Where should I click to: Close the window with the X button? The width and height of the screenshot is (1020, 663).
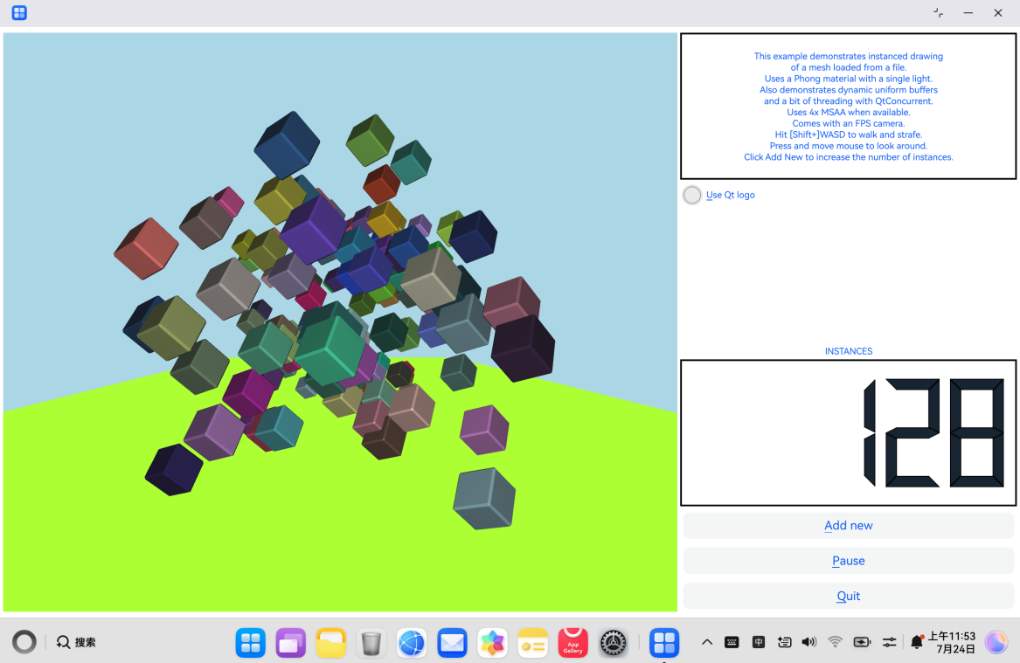click(998, 13)
